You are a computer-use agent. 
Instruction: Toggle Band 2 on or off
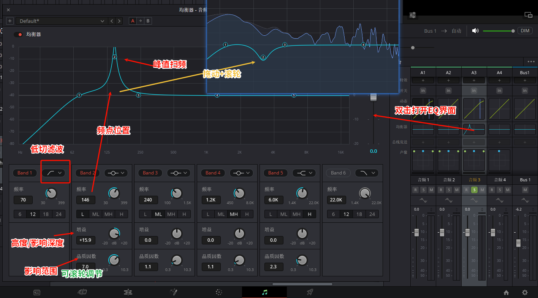[x=88, y=173]
